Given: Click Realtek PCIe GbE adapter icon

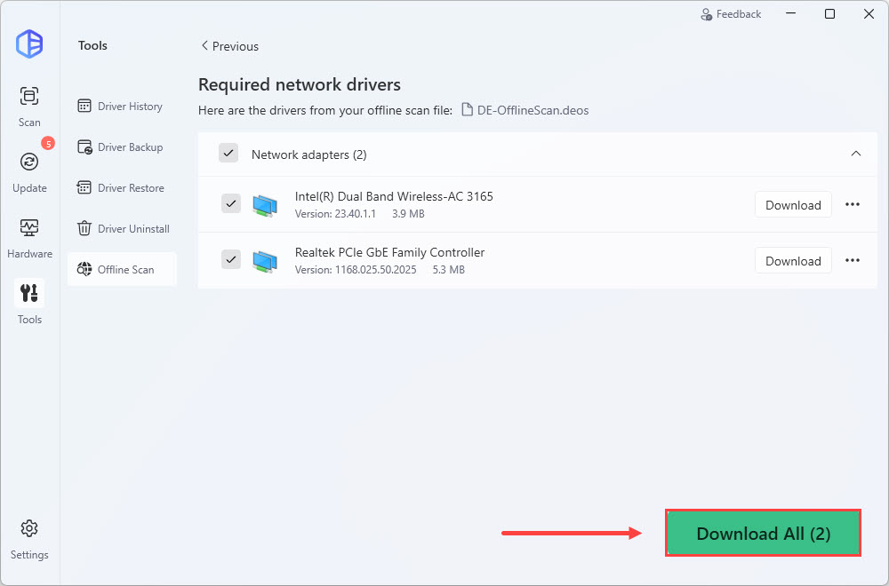Looking at the screenshot, I should [265, 260].
